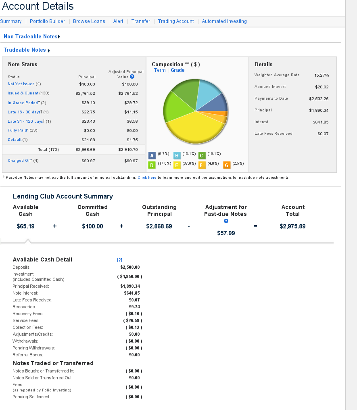Viewport: 357px width, 410px height.
Task: Click total principal $2,968.69
Action: (85, 150)
